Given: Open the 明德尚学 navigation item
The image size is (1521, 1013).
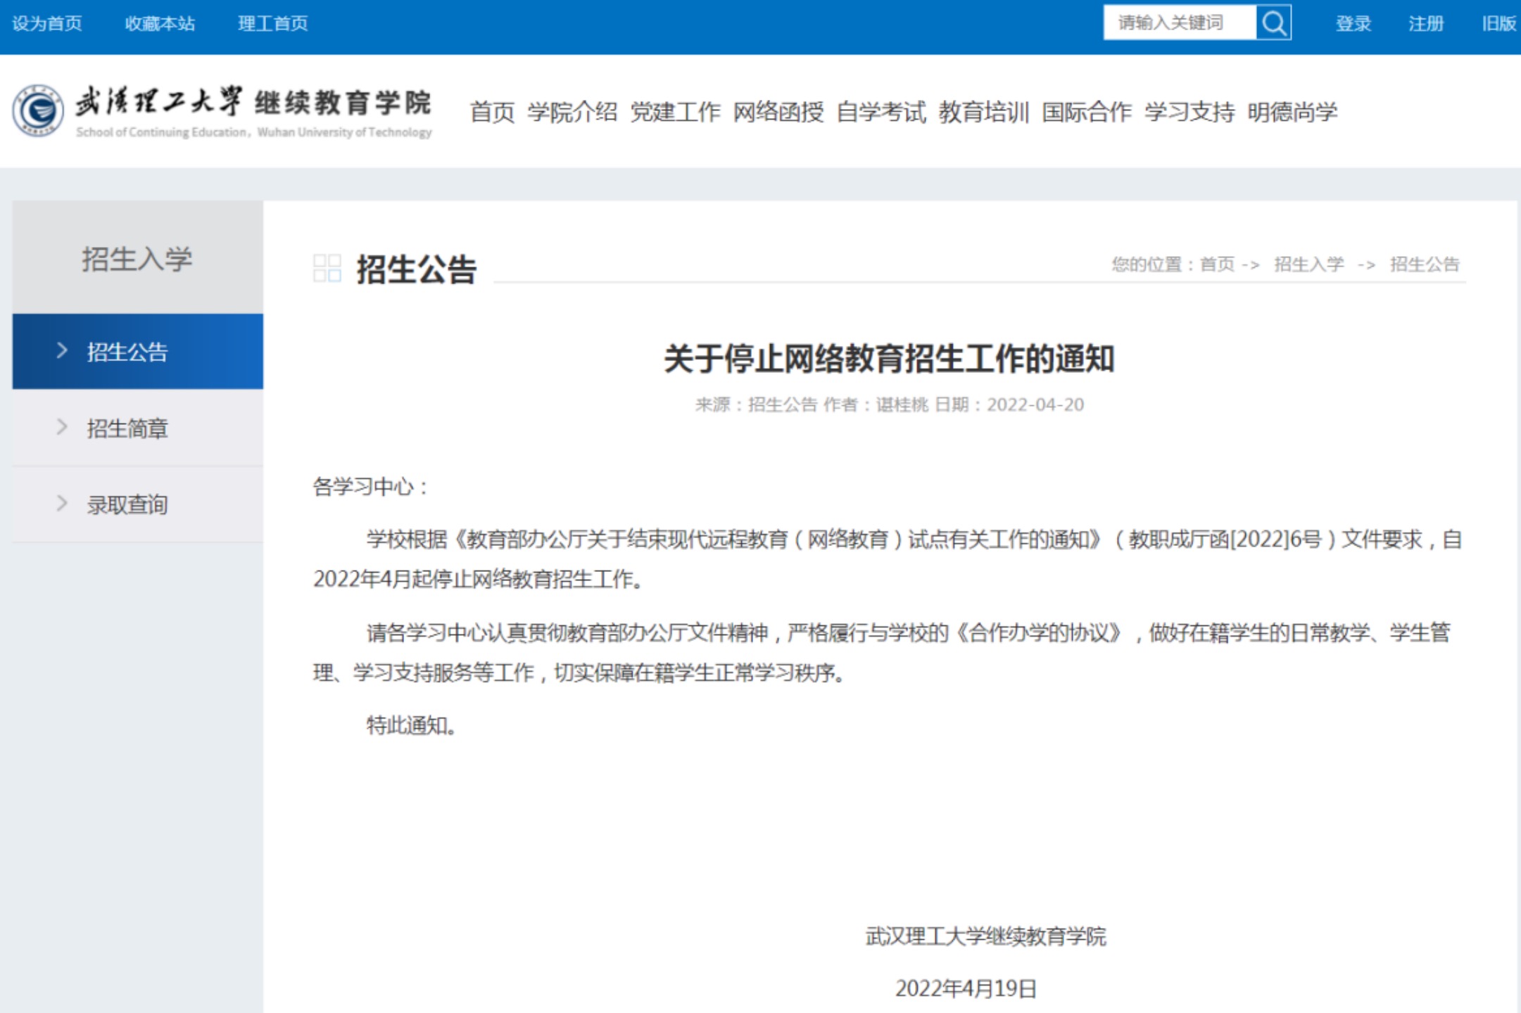Looking at the screenshot, I should coord(1292,112).
